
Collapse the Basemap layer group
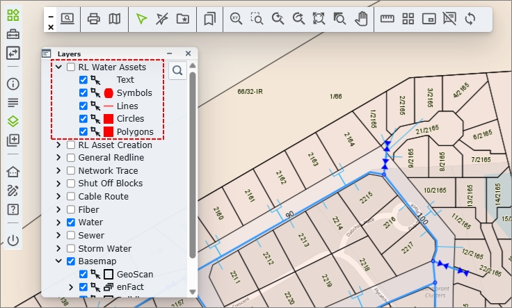58,262
